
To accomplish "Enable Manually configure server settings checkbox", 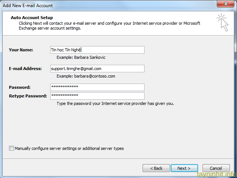I will click(11, 148).
